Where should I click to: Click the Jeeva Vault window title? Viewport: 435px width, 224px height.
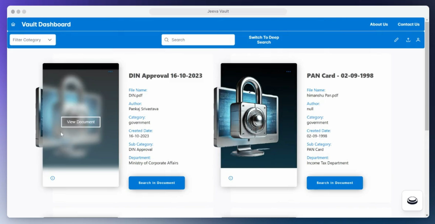click(x=218, y=11)
